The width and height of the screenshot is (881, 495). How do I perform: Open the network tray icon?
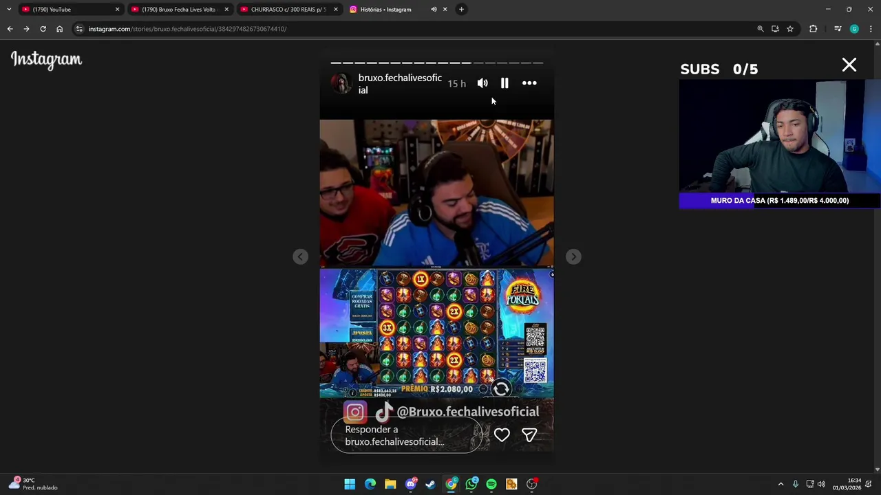point(809,484)
